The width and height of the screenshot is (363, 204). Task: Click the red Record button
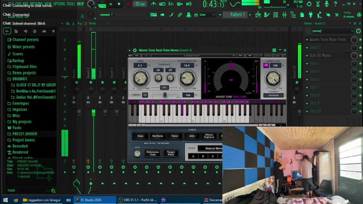[x=128, y=4]
